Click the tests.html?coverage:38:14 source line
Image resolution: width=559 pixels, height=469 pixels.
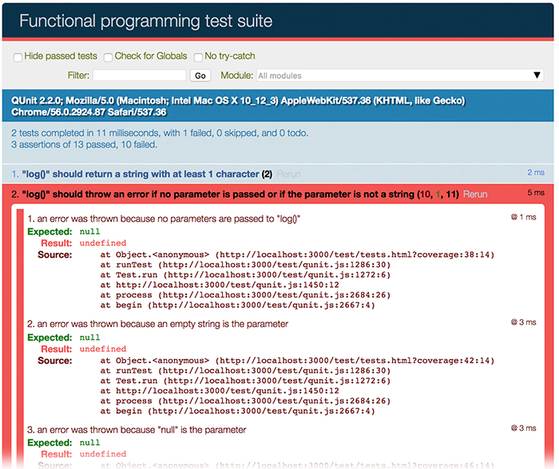click(x=297, y=254)
